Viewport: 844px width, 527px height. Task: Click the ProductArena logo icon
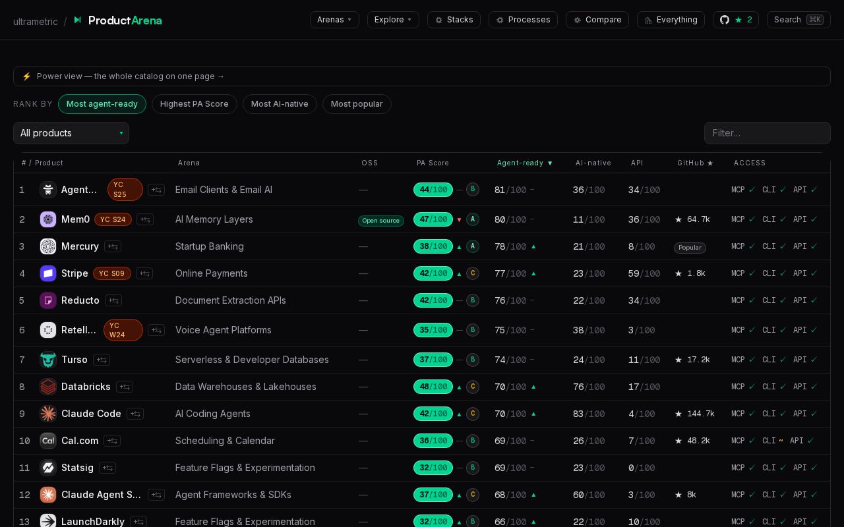pos(78,20)
